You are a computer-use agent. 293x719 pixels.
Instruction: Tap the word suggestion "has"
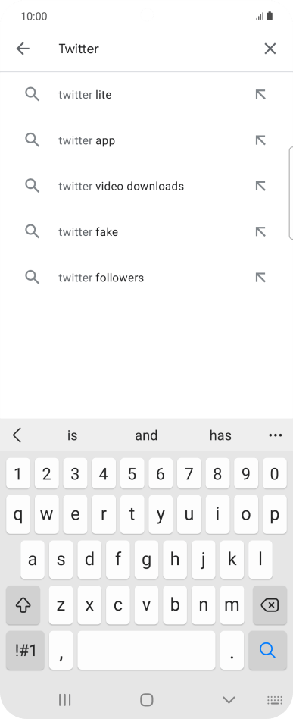(220, 435)
